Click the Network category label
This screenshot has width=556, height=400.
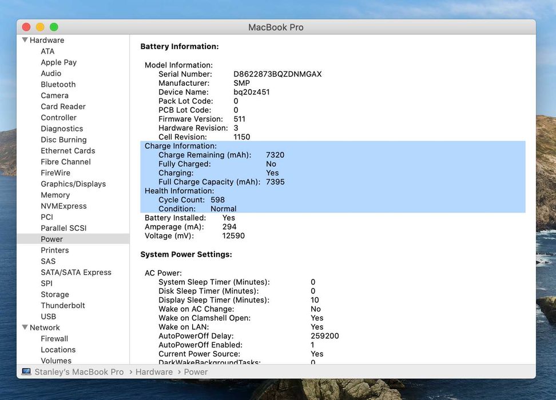tap(45, 327)
